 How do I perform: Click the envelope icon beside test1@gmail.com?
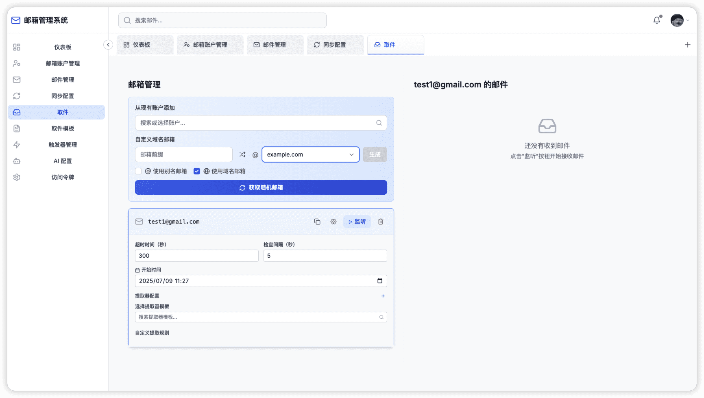coord(139,222)
